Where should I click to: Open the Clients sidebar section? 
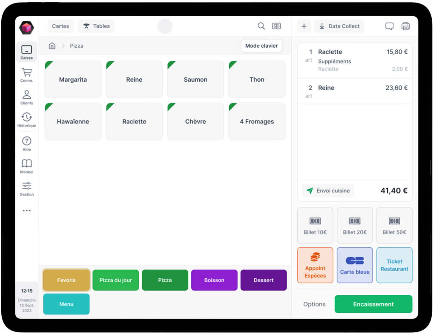26,97
